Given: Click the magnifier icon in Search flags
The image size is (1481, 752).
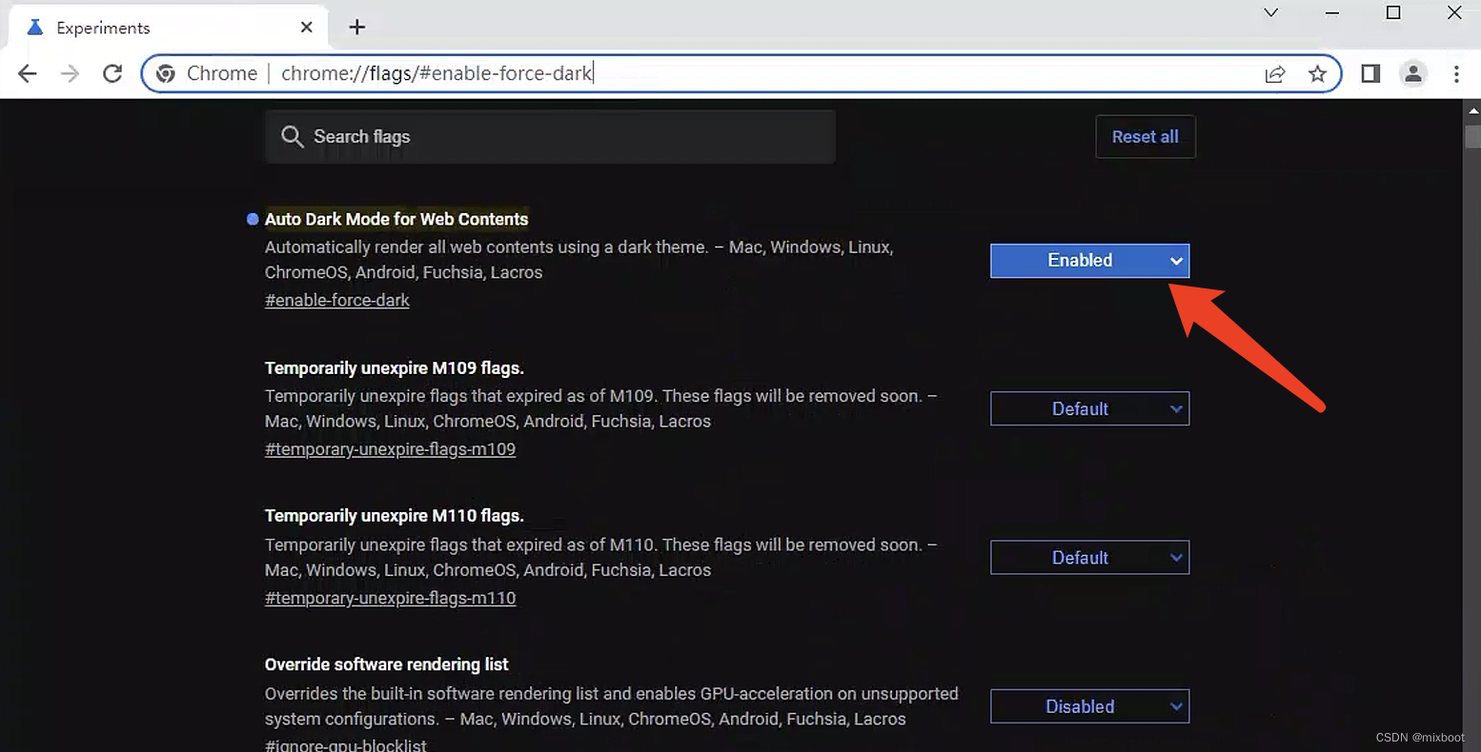Looking at the screenshot, I should click(292, 137).
